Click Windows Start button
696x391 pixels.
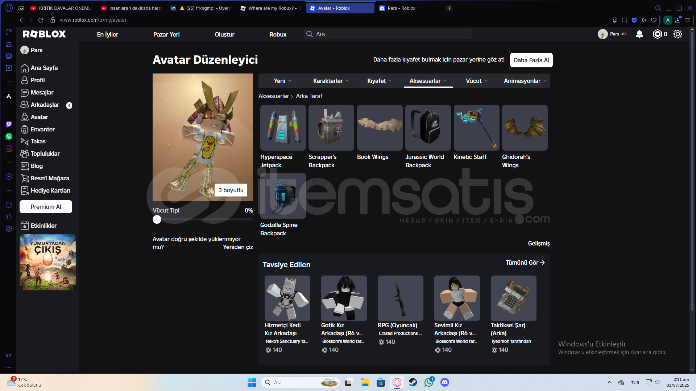point(252,382)
